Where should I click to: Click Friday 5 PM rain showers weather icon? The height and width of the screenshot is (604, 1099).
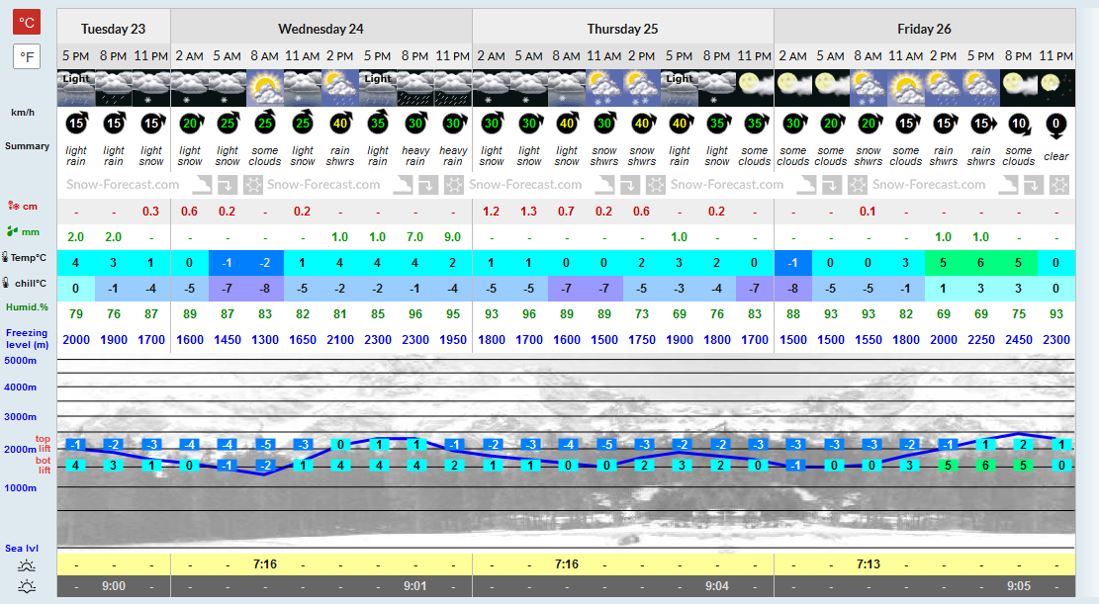[x=980, y=88]
